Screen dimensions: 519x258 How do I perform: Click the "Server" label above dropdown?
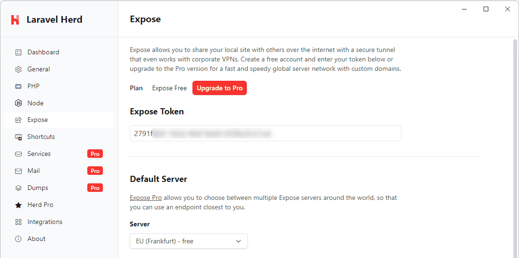(x=140, y=224)
